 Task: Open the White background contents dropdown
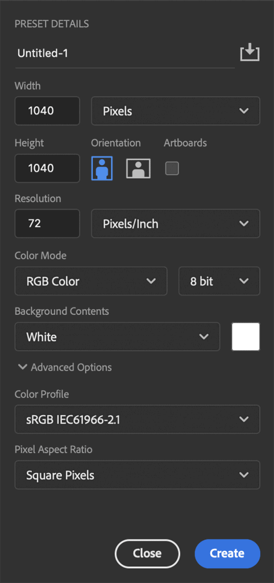point(117,337)
